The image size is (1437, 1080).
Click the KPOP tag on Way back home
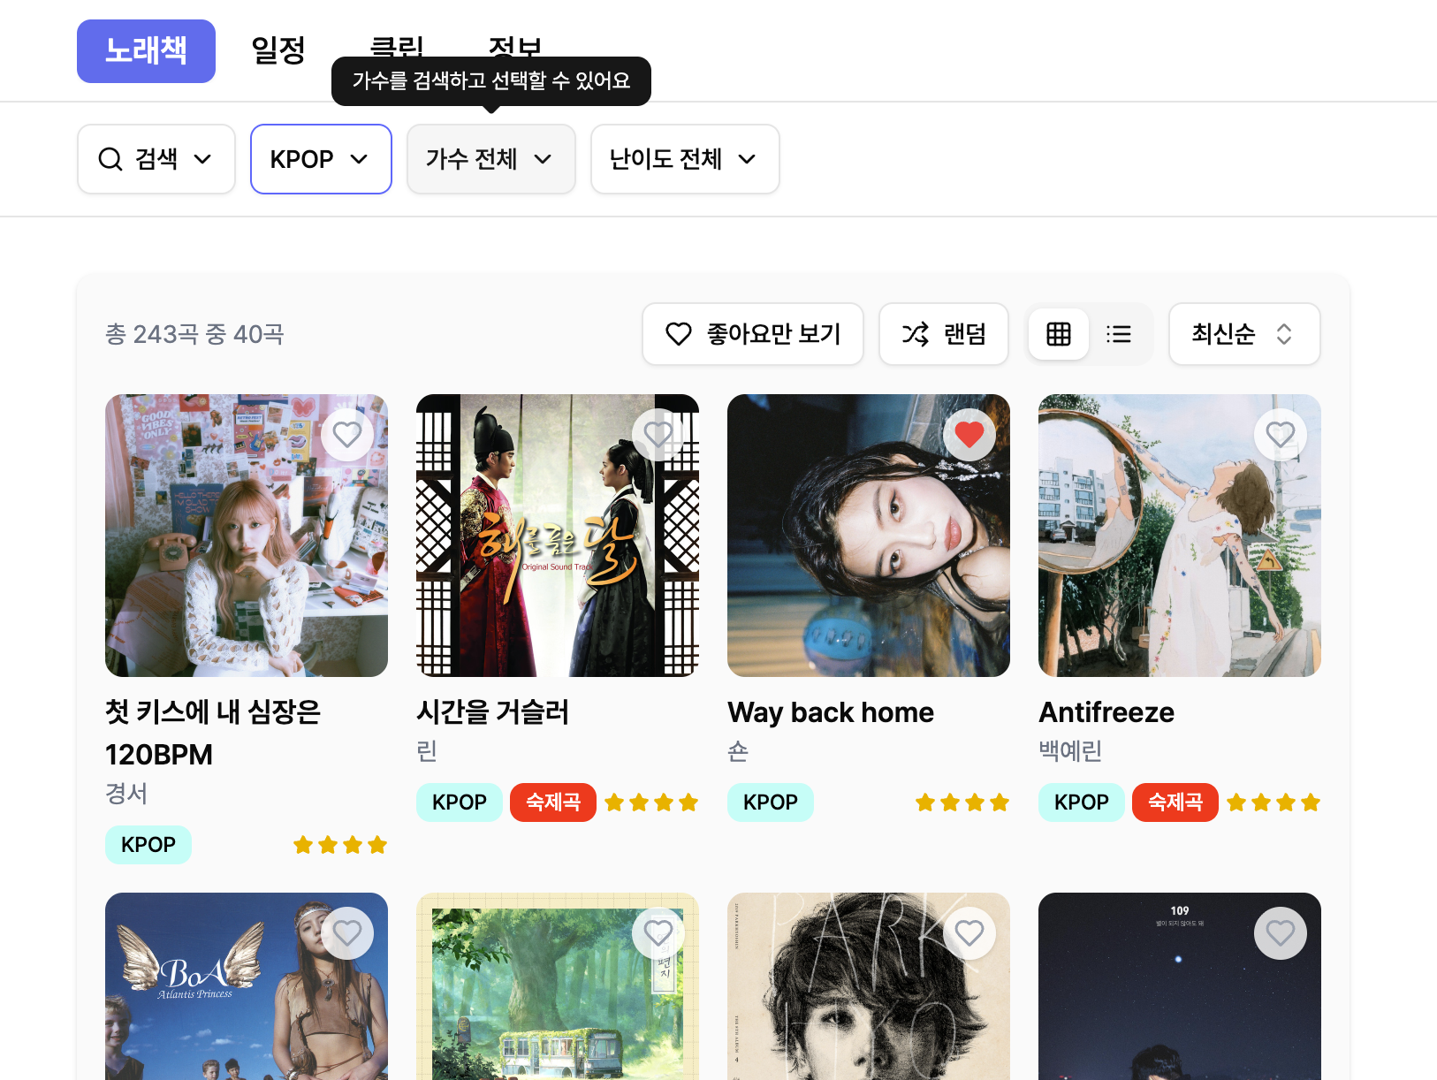[x=771, y=802]
